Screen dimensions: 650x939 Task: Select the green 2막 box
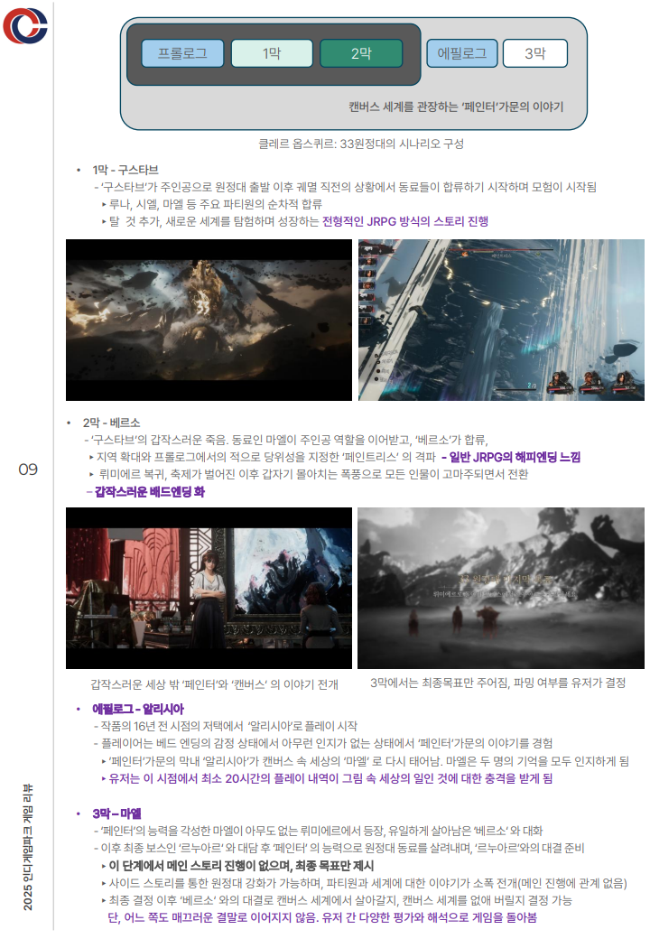361,53
